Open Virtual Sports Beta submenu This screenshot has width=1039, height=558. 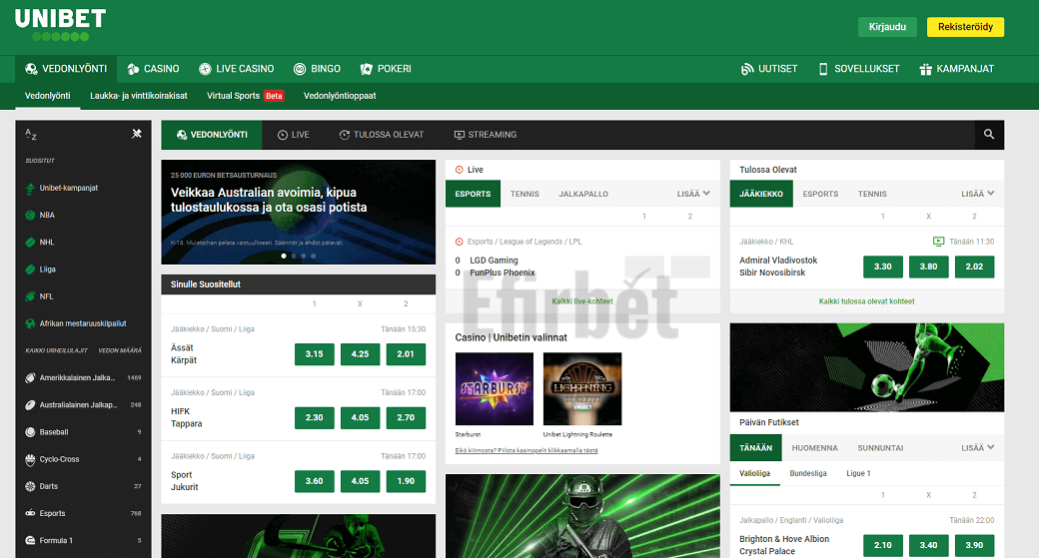click(x=245, y=96)
